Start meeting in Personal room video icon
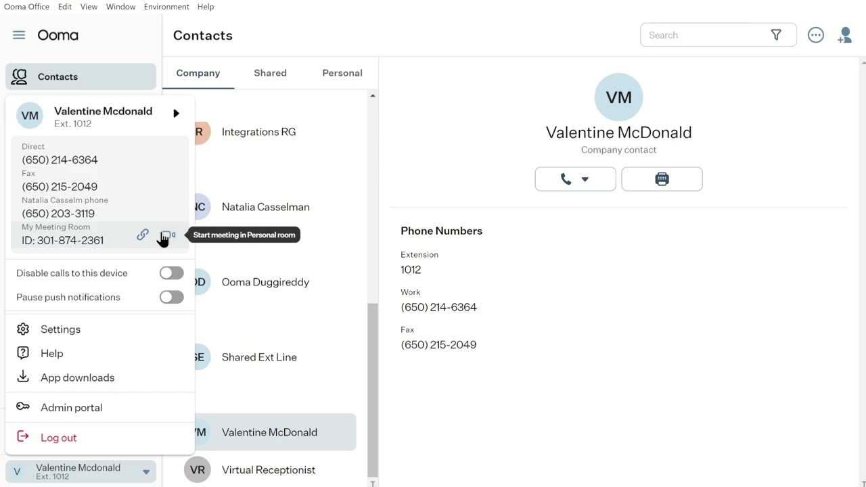 coord(168,235)
